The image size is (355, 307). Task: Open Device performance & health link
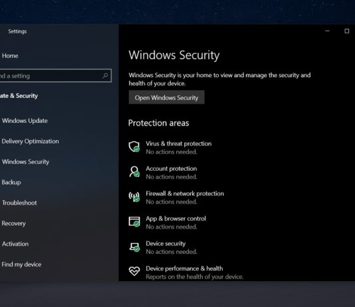[184, 268]
